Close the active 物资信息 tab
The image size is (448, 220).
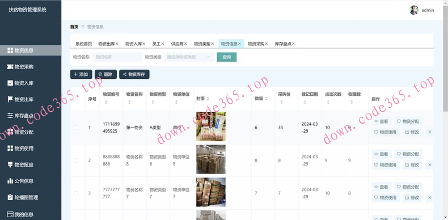pos(239,44)
